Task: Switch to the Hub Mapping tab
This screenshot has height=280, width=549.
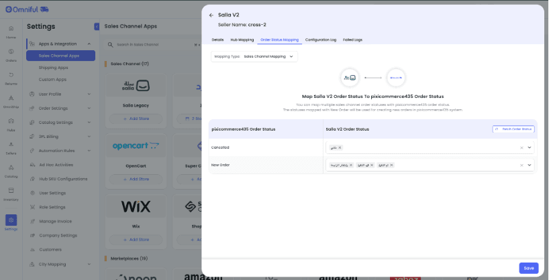Action: point(242,40)
